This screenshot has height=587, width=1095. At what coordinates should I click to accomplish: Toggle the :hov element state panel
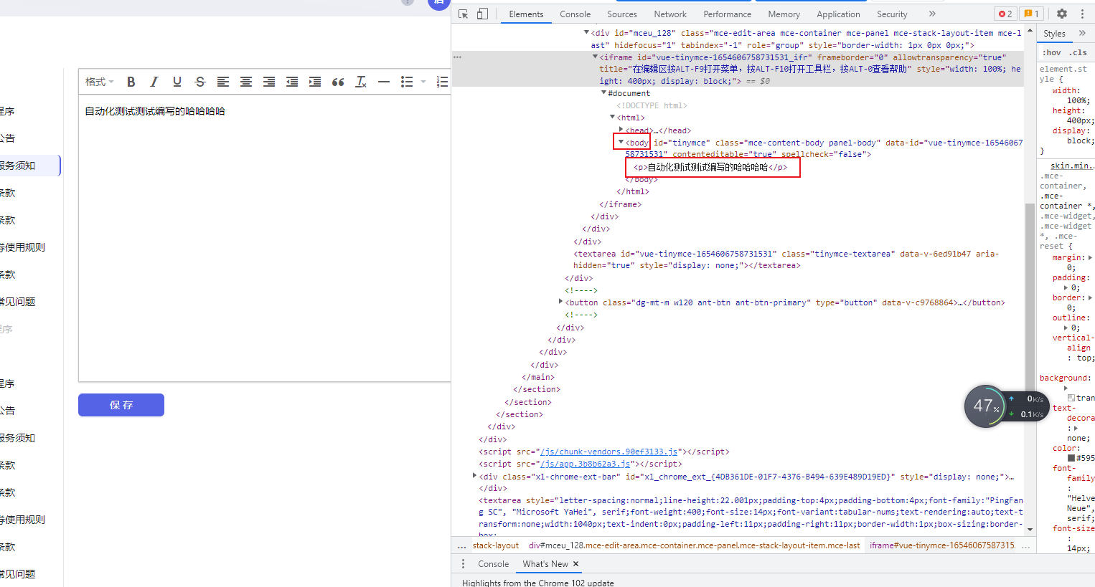[x=1052, y=52]
